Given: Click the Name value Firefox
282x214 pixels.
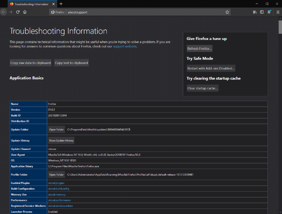Looking at the screenshot, I should (52, 104).
